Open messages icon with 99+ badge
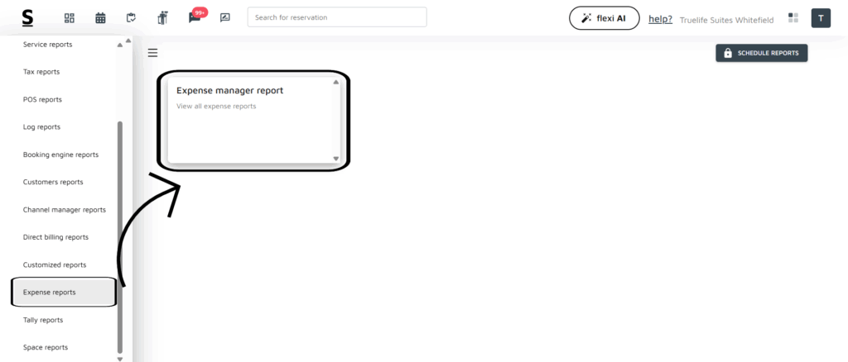The width and height of the screenshot is (848, 362). pos(195,17)
